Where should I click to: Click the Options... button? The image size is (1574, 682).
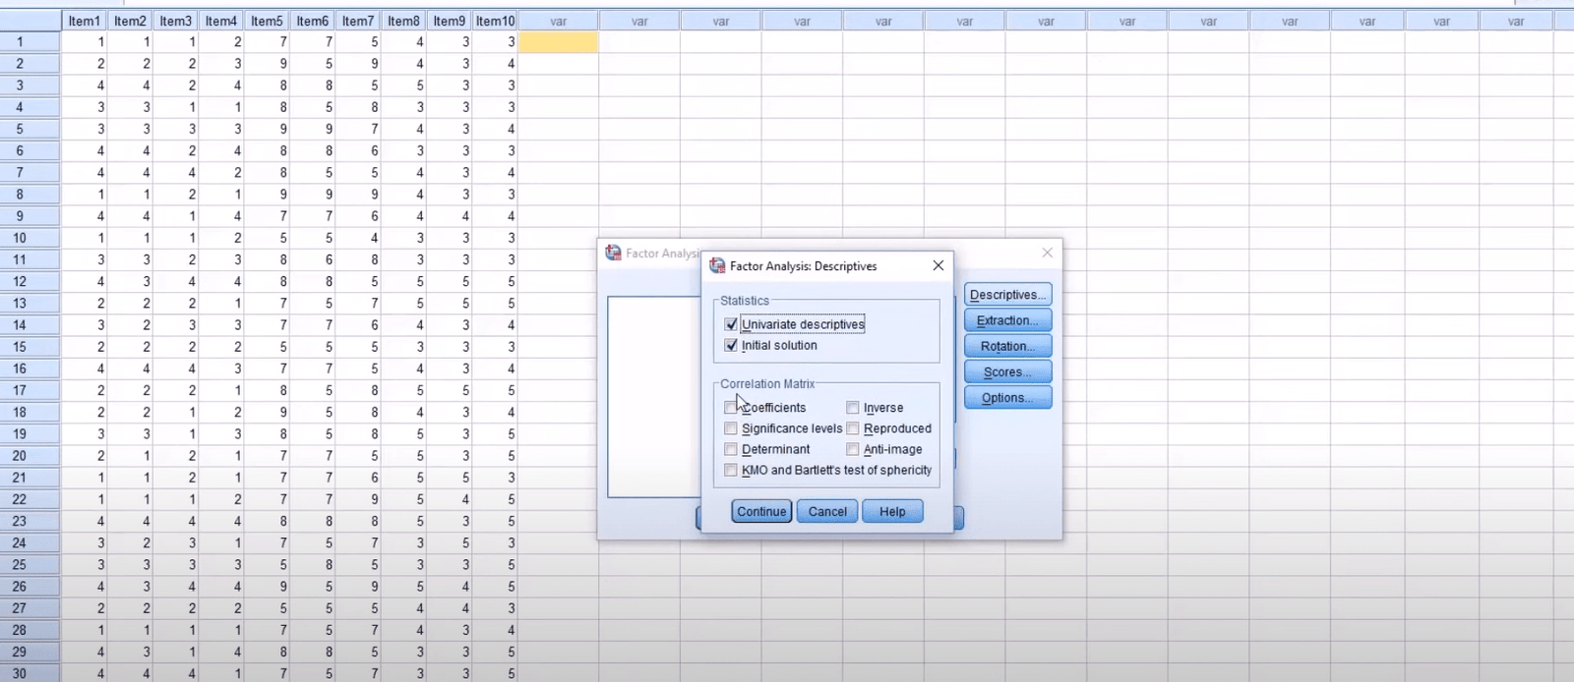1007,398
